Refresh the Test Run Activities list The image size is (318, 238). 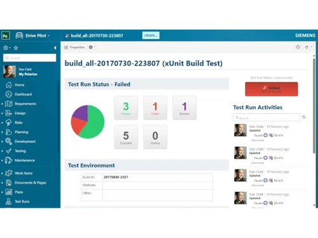click(x=304, y=117)
